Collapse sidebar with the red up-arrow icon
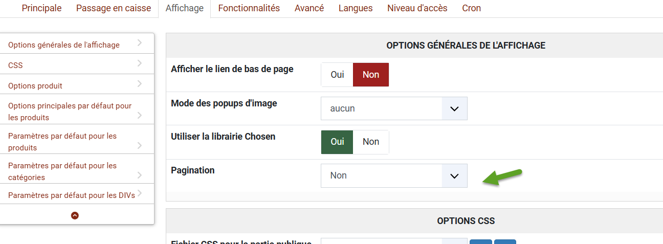The height and width of the screenshot is (244, 663). [x=75, y=215]
